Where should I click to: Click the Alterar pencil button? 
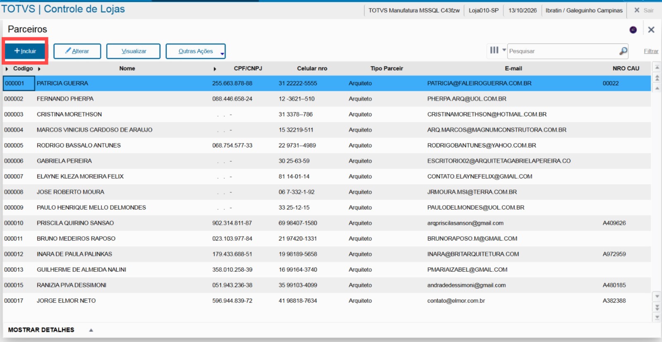tap(77, 51)
